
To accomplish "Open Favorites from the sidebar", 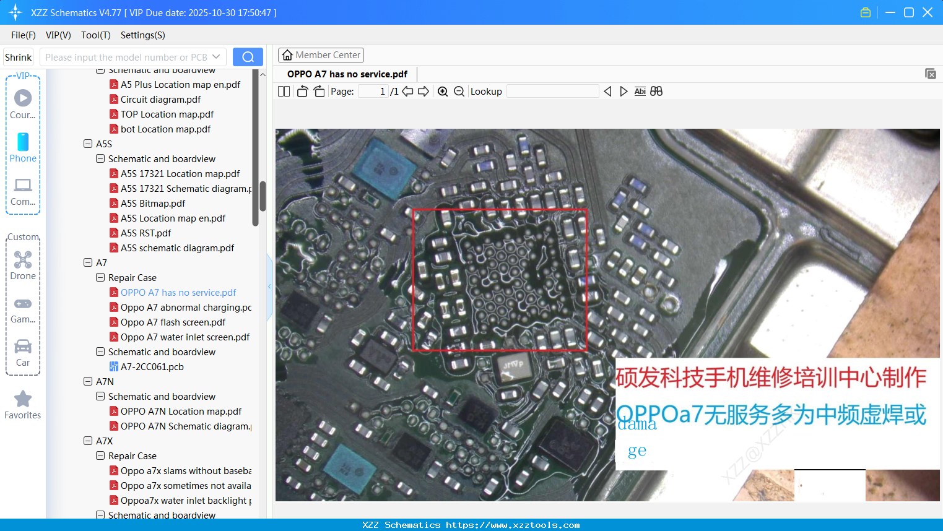I will click(x=23, y=405).
